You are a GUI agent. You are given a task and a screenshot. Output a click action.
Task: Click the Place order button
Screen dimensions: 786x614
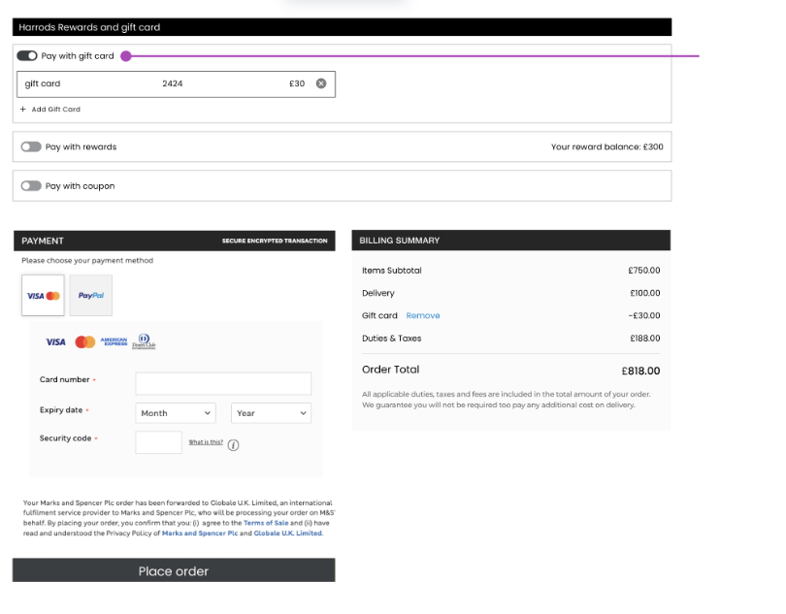pyautogui.click(x=174, y=570)
